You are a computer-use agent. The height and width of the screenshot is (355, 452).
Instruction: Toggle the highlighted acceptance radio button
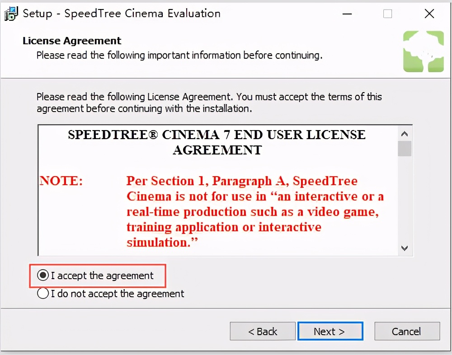tap(42, 275)
